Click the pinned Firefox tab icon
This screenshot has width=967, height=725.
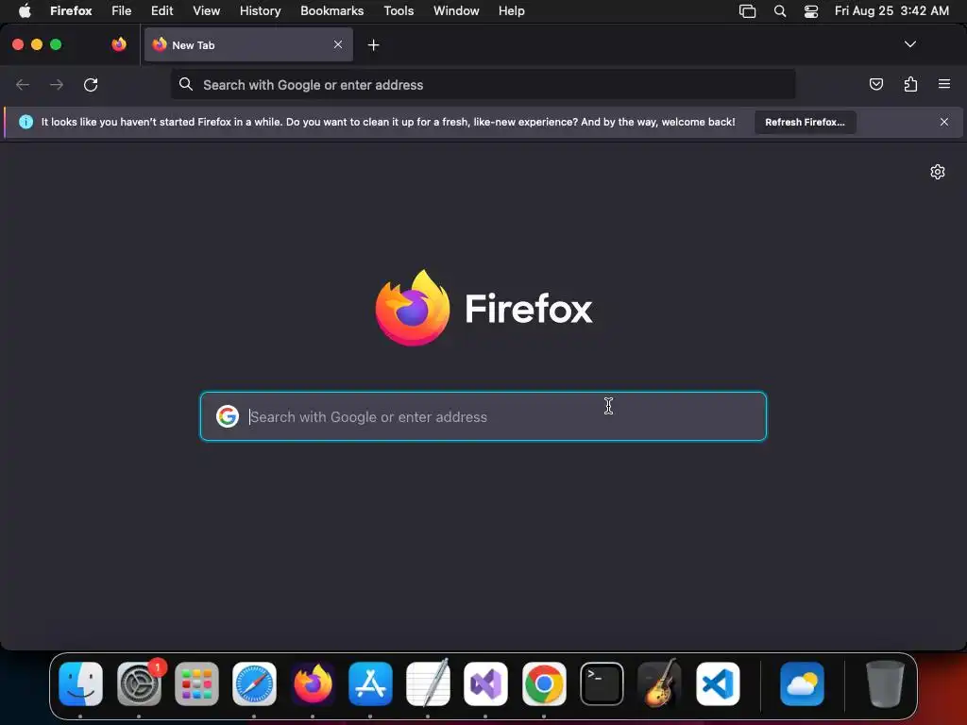point(119,44)
